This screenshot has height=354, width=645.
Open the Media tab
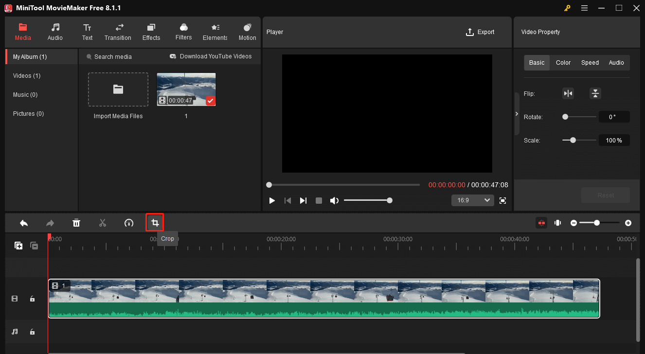[23, 32]
